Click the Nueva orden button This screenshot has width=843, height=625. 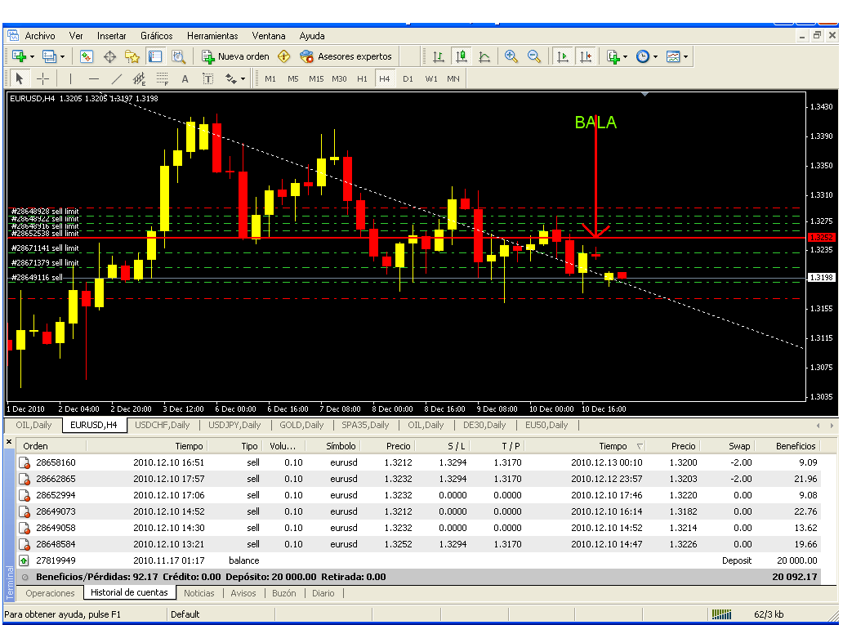(235, 56)
